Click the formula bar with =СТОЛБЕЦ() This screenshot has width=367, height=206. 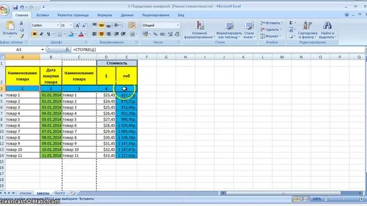[218, 50]
